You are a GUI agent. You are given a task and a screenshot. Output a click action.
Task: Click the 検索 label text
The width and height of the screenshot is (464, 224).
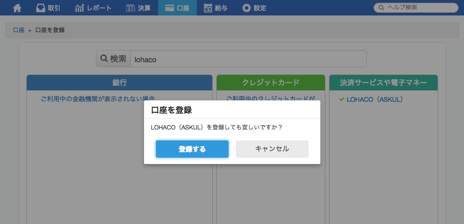[x=118, y=59]
